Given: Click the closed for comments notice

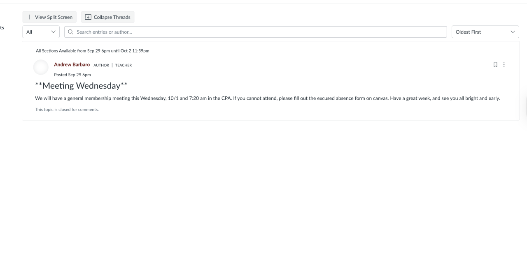Looking at the screenshot, I should pos(67,110).
